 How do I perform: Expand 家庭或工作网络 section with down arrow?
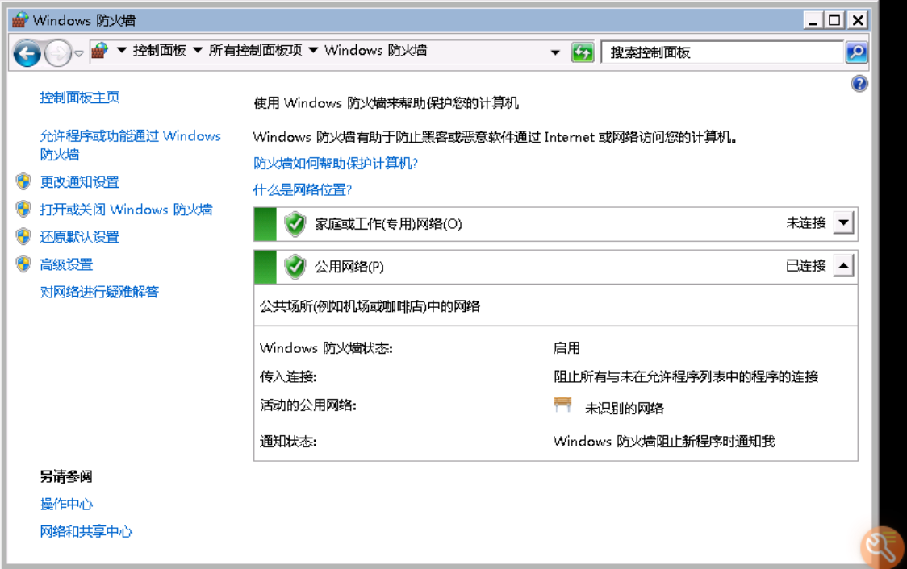[x=843, y=222]
